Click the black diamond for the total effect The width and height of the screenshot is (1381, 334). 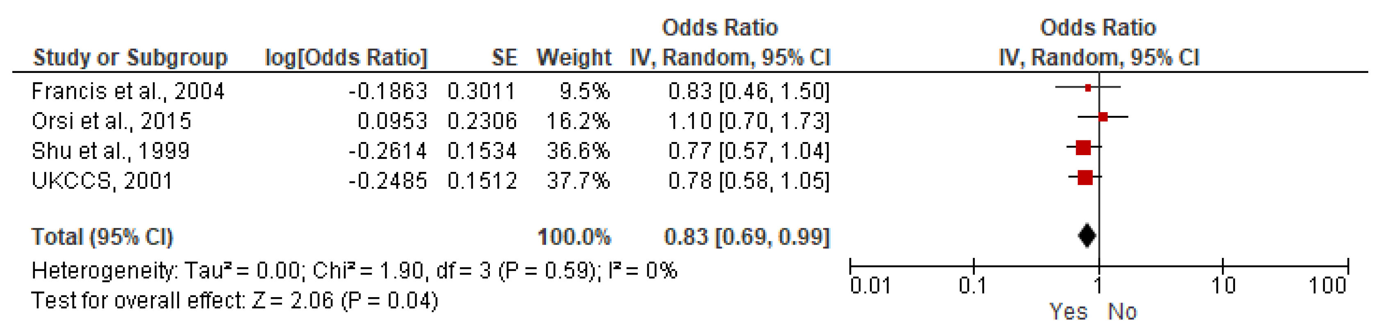click(1087, 235)
